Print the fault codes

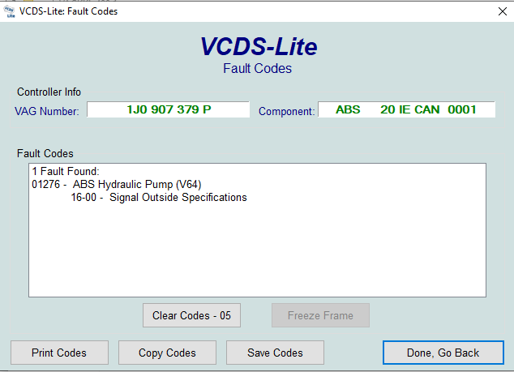point(59,353)
